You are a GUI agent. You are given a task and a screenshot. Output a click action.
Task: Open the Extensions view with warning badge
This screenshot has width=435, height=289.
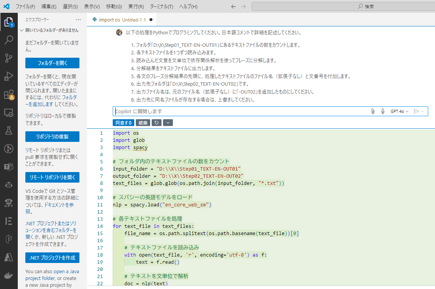click(x=9, y=95)
